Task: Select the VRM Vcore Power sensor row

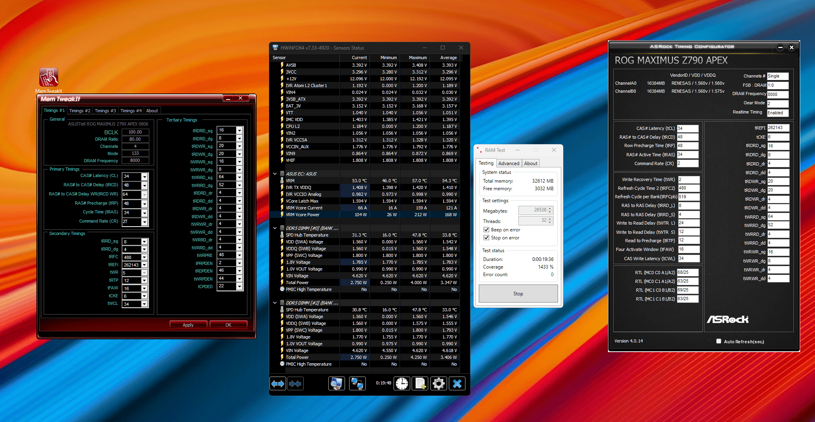Action: click(x=364, y=215)
